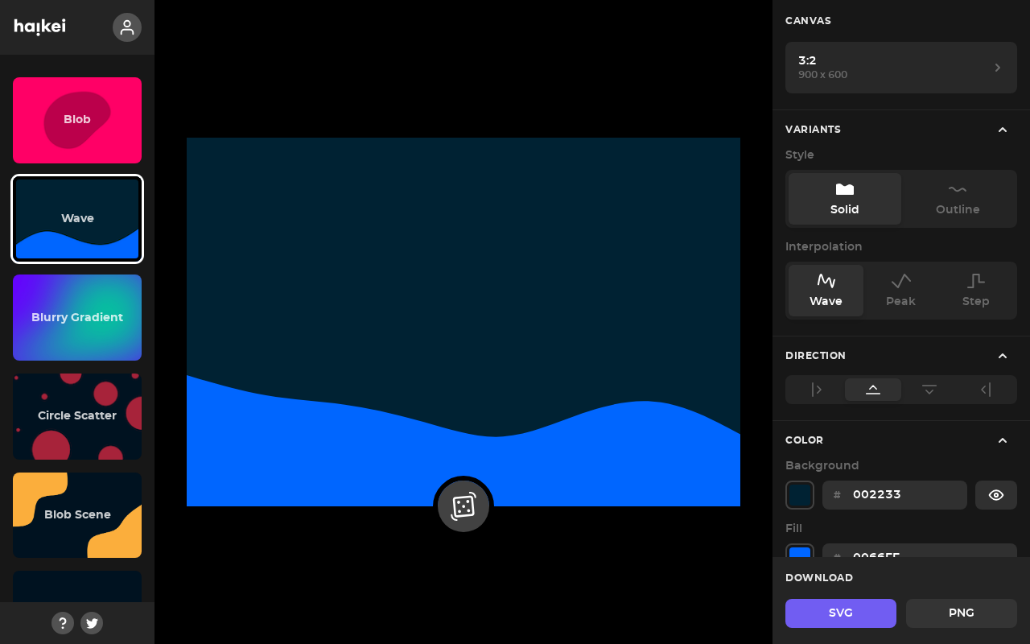Open the user account icon

click(x=127, y=27)
